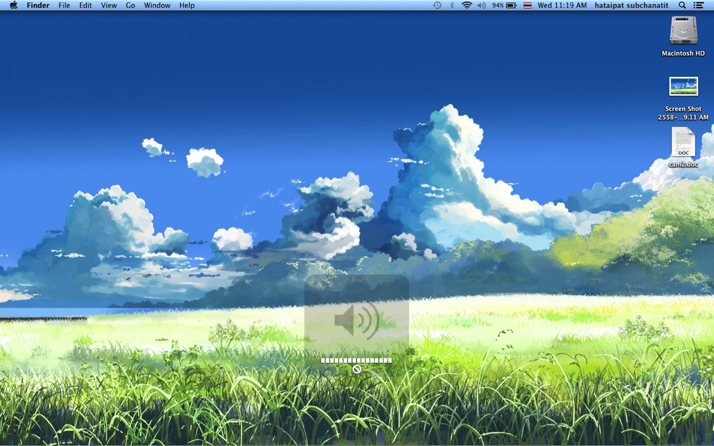Open the Window menu
714x446 pixels.
point(157,5)
